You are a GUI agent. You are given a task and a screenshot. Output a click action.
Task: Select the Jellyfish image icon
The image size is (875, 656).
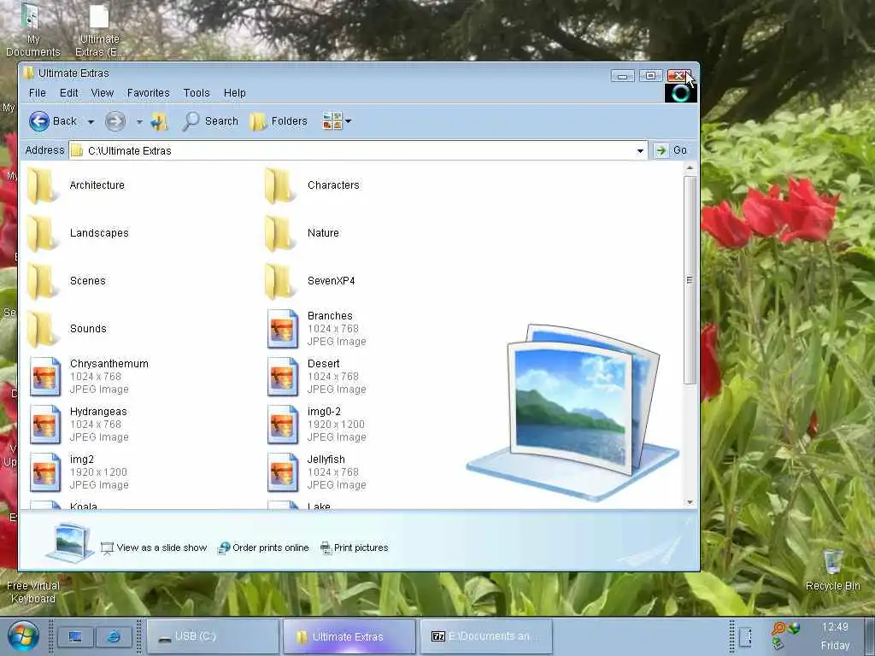coord(282,473)
